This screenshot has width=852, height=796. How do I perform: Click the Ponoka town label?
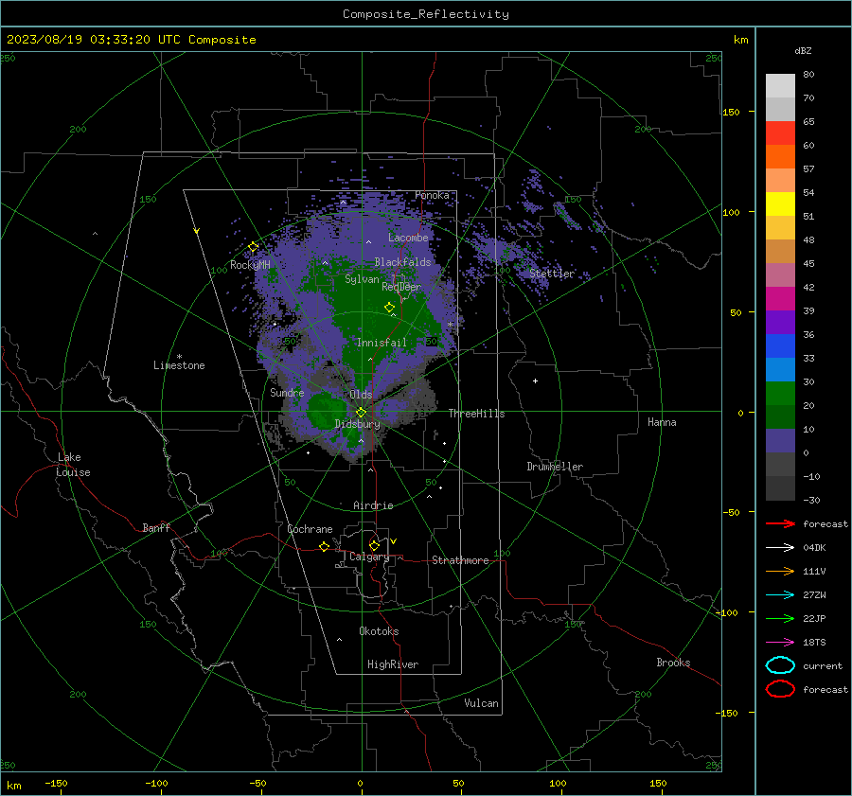click(x=432, y=195)
